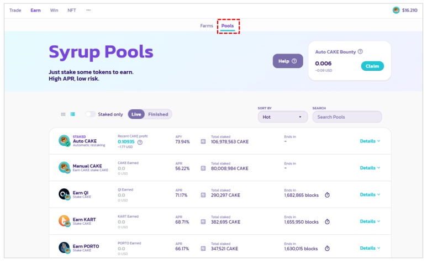Switch to list table view
Image resolution: width=427 pixels, height=264 pixels.
pos(73,114)
